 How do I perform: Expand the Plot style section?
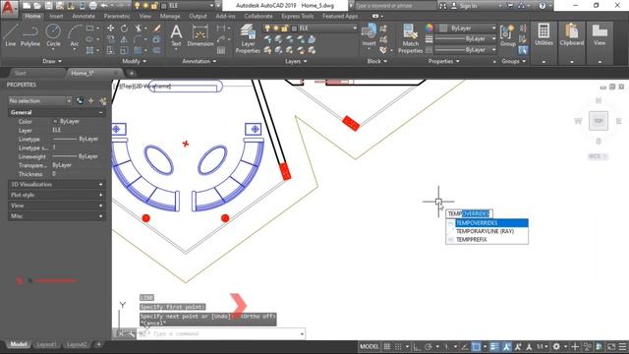coord(57,195)
